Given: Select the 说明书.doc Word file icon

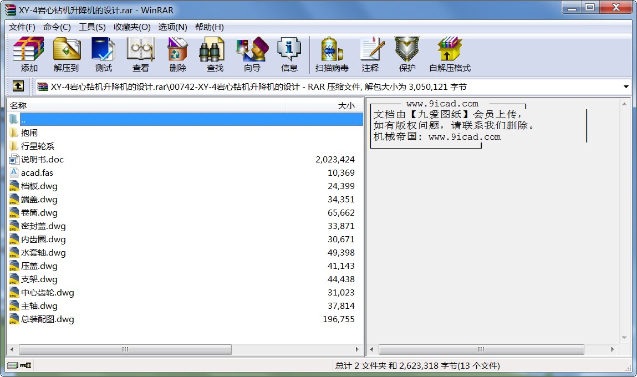Looking at the screenshot, I should pyautogui.click(x=14, y=159).
